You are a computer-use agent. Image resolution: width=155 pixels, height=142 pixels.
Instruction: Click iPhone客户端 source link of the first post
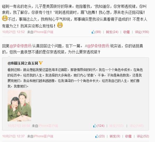[43, 32]
